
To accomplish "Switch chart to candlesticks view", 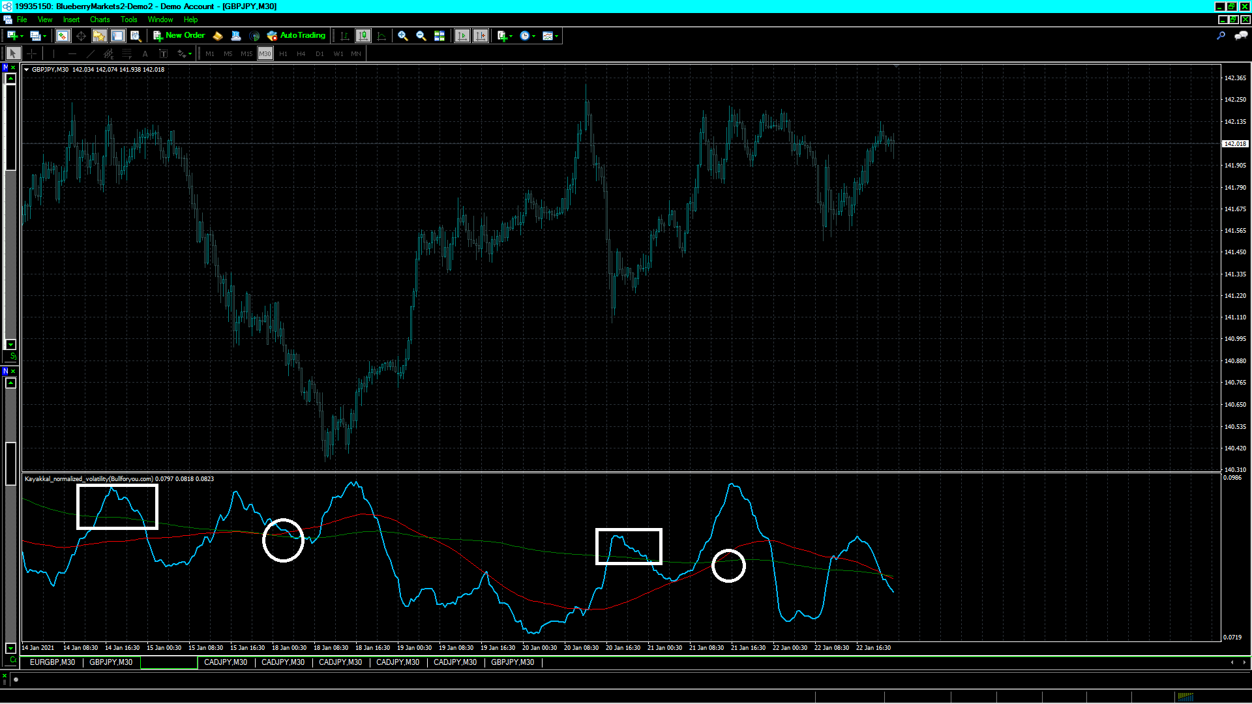I will (363, 36).
